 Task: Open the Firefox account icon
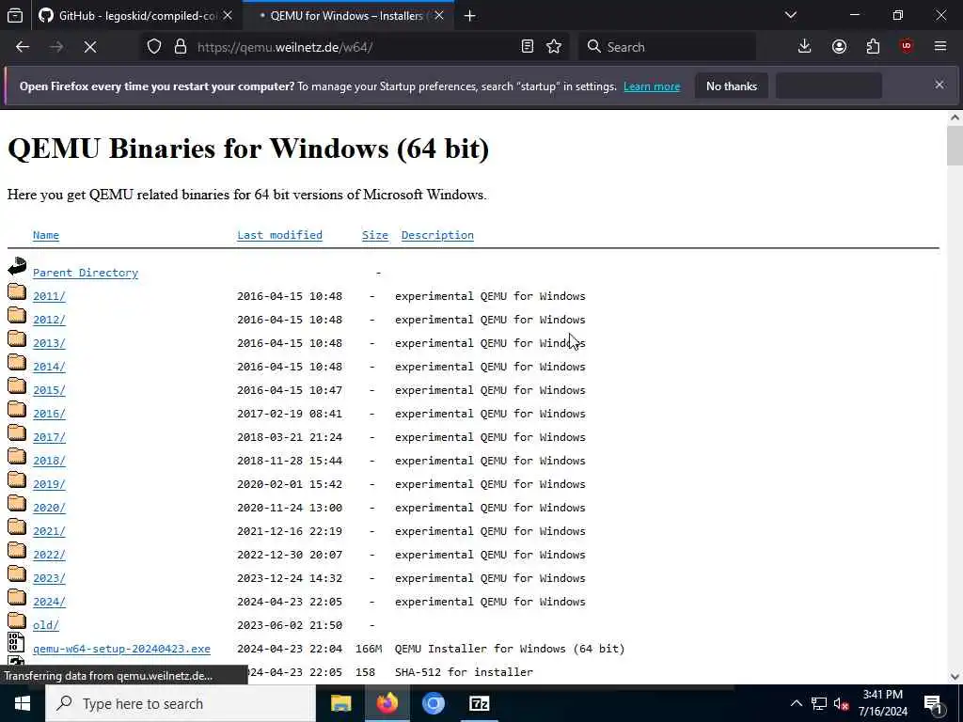pos(839,47)
